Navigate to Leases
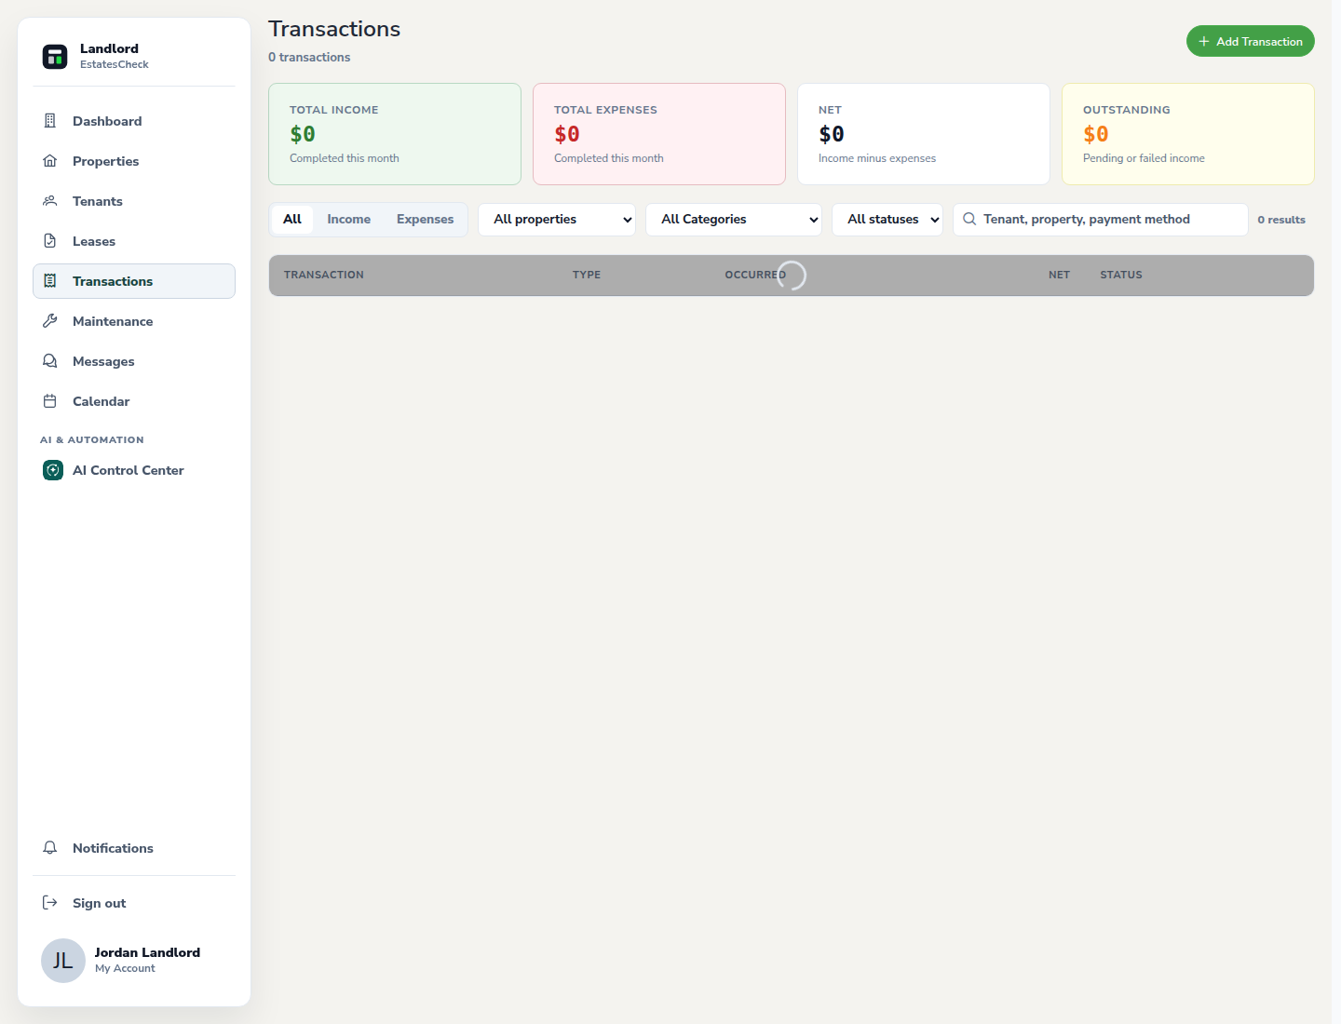1341x1024 pixels. (x=134, y=241)
